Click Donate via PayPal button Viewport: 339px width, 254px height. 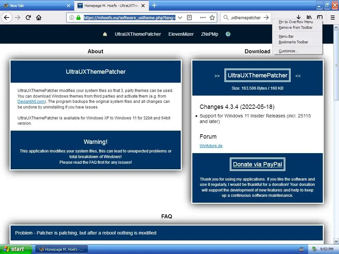tap(258, 164)
